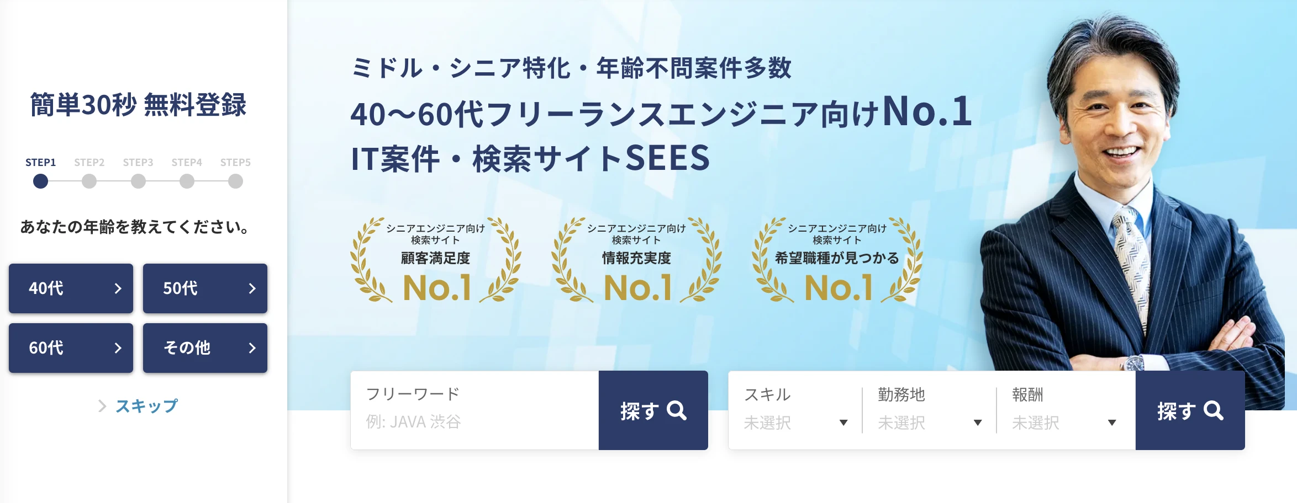Click the STEP2 label

(89, 163)
